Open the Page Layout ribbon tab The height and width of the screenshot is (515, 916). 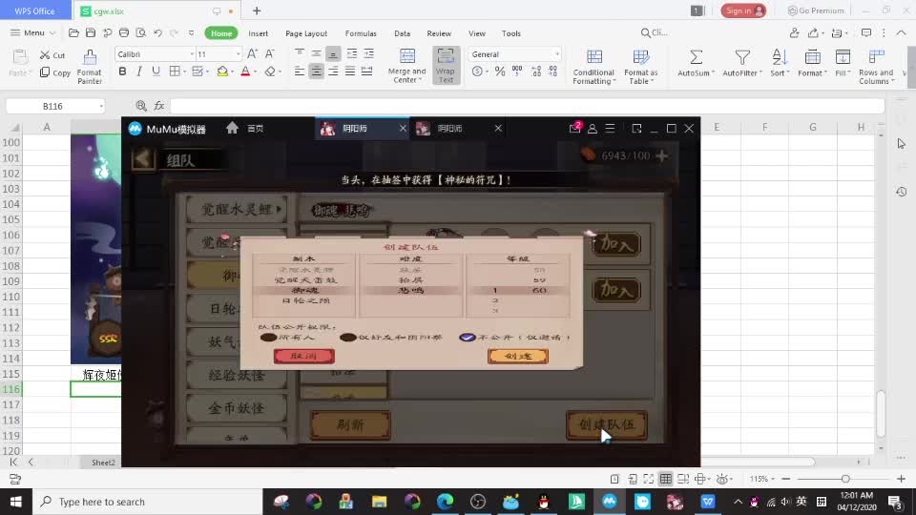coord(306,33)
